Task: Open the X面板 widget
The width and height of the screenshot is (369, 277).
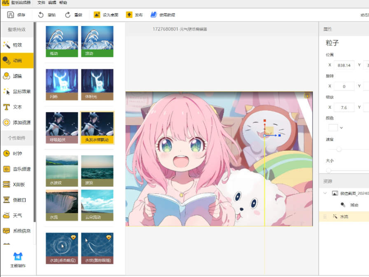Action: click(17, 184)
